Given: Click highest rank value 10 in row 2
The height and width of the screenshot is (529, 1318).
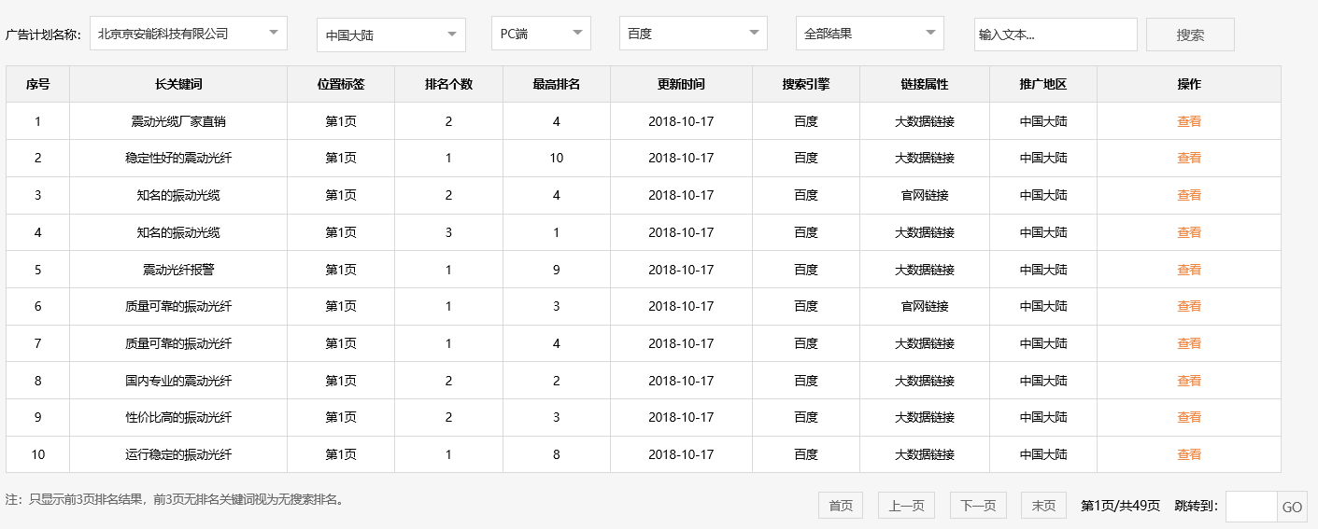Looking at the screenshot, I should 557,158.
